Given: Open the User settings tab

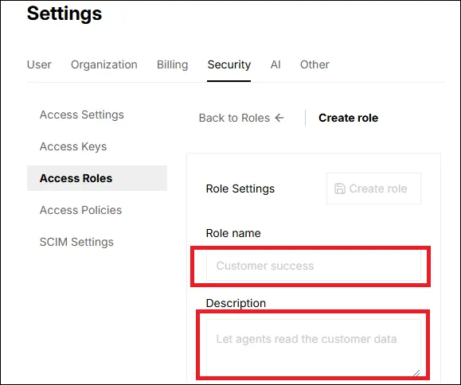Looking at the screenshot, I should click(39, 64).
